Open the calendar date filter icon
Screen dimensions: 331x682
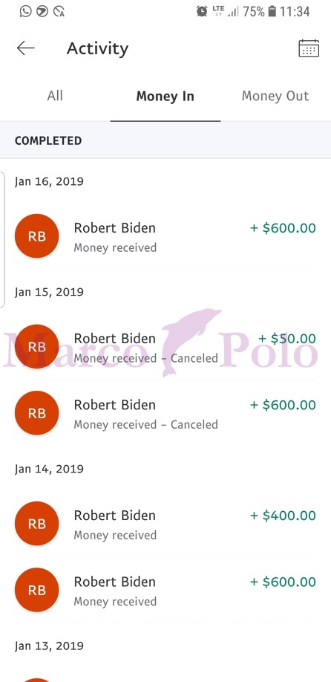click(x=309, y=48)
